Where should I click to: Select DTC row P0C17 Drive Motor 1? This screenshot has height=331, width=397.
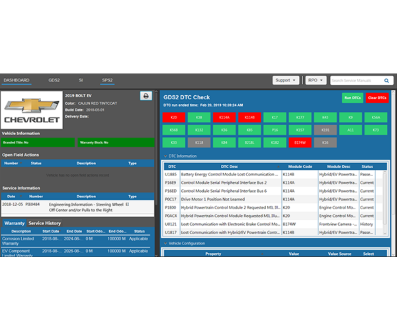tap(273, 199)
